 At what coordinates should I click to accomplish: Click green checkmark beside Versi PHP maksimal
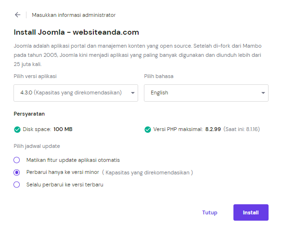[x=148, y=130]
